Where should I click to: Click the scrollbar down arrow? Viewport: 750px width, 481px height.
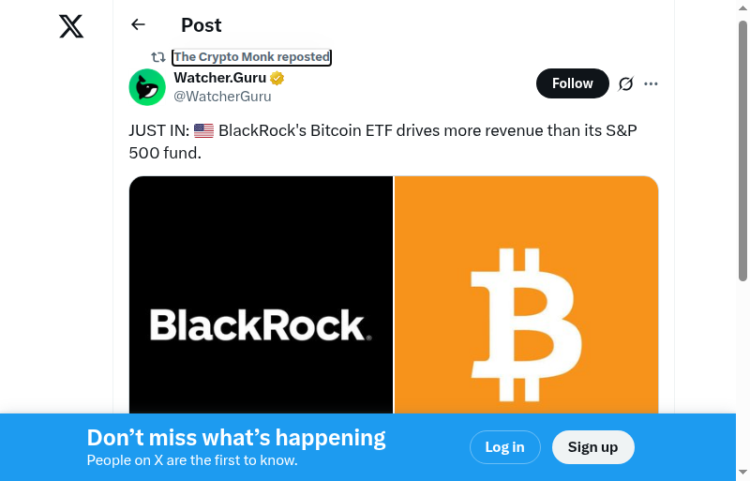click(x=742, y=473)
